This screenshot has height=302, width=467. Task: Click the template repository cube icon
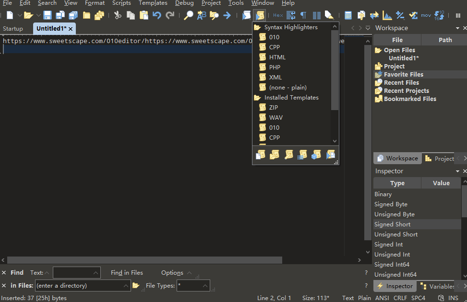click(x=316, y=155)
